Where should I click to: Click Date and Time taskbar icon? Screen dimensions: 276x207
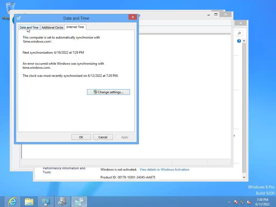pos(79,202)
